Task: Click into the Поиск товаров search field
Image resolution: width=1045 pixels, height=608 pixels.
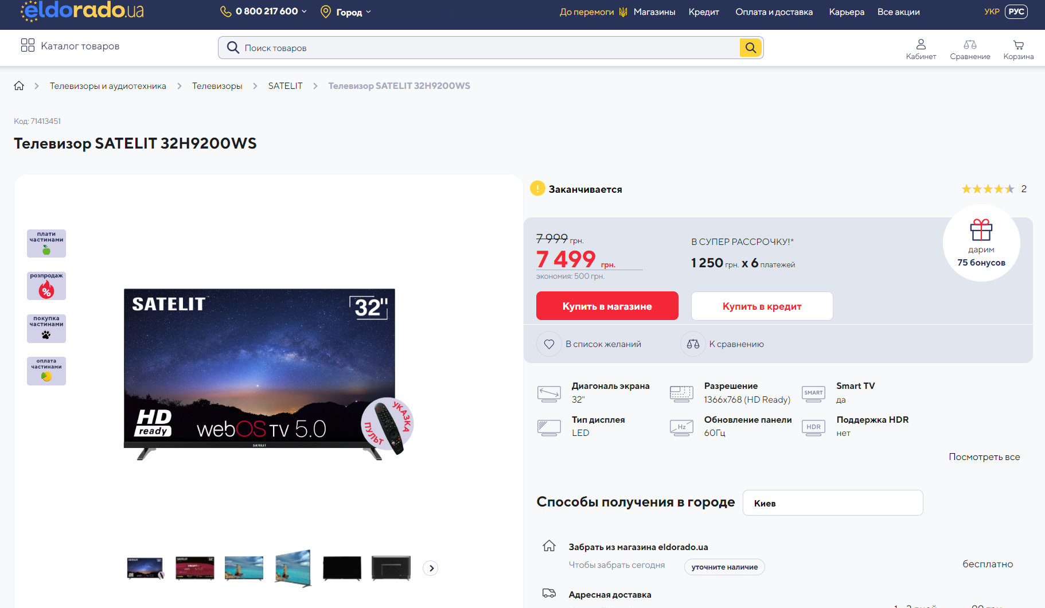Action: click(x=488, y=48)
